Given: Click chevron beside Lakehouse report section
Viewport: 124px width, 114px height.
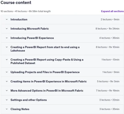Looking at the screenshot, I should point(7,47).
